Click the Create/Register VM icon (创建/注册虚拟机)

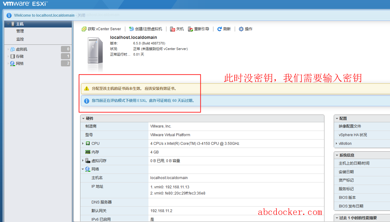pyautogui.click(x=131, y=29)
